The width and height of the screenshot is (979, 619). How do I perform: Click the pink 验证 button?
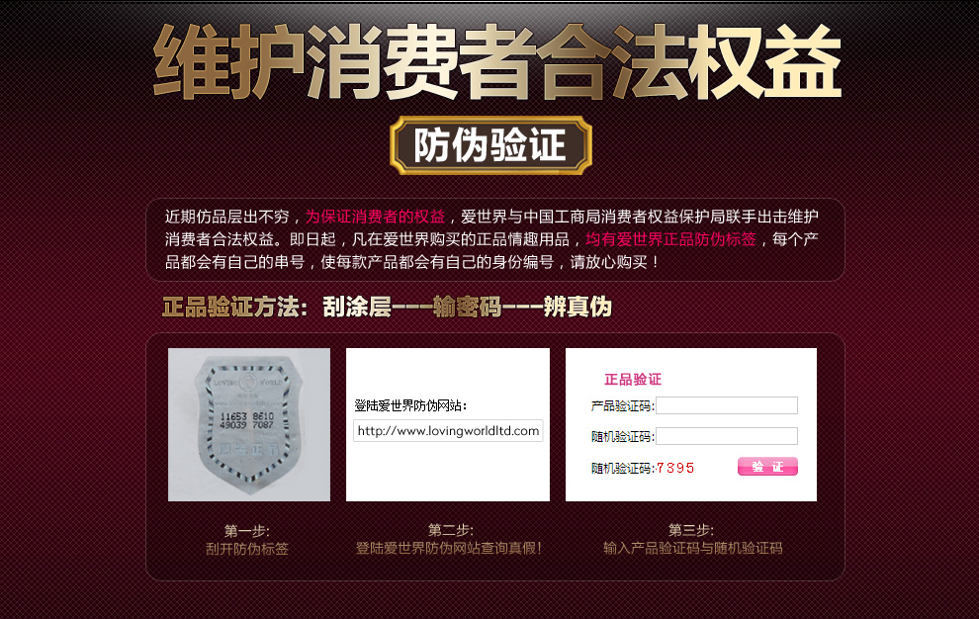point(767,466)
